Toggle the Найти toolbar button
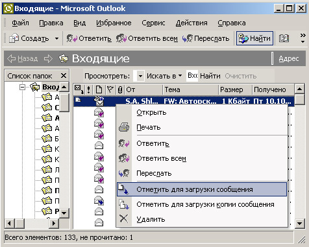The width and height of the screenshot is (309, 247). (254, 38)
